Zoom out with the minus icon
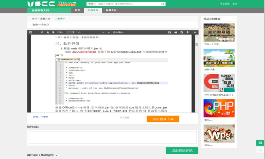The width and height of the screenshot is (265, 159). 104,32
